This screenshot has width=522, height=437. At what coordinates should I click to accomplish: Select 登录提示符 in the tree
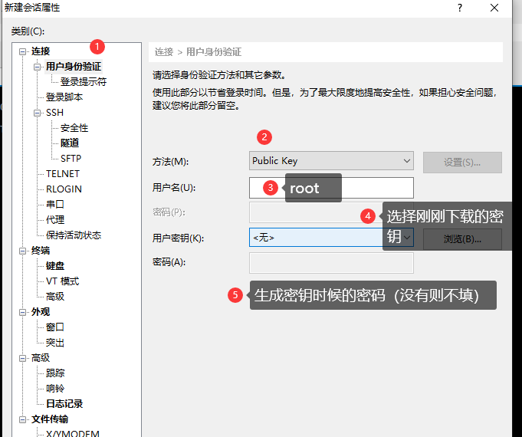click(x=84, y=82)
